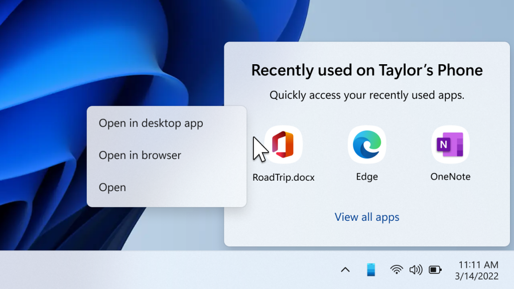Open Wi-Fi network settings from tray
The width and height of the screenshot is (514, 289).
coord(397,270)
